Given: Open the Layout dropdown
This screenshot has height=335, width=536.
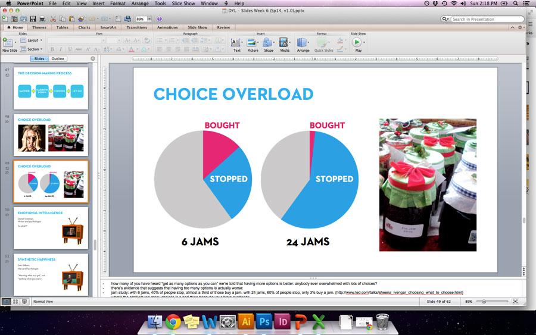Looking at the screenshot, I should 32,40.
